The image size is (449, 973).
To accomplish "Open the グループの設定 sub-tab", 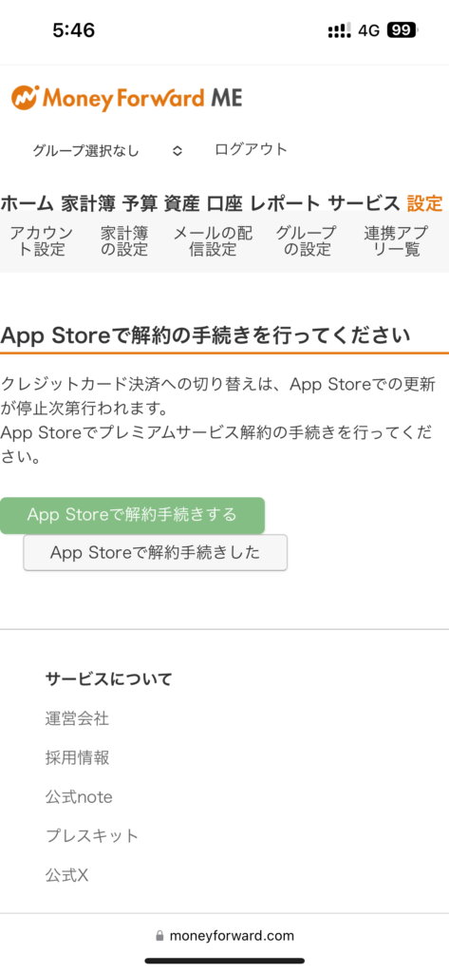I will pyautogui.click(x=306, y=241).
